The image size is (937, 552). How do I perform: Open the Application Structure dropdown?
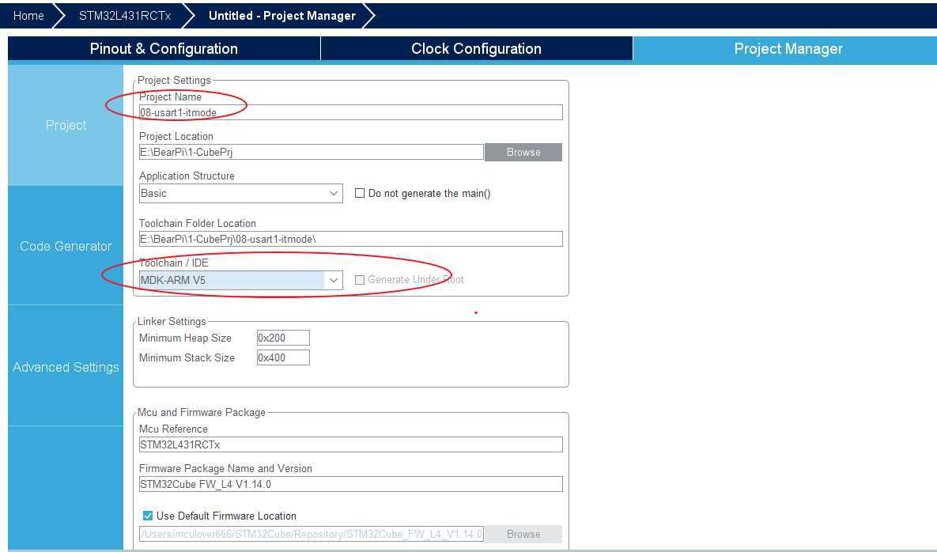pyautogui.click(x=241, y=193)
